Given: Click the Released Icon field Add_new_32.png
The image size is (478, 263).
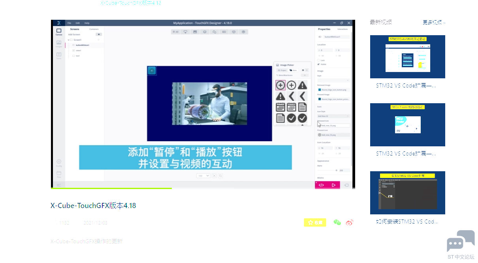Looking at the screenshot, I should 333,125.
